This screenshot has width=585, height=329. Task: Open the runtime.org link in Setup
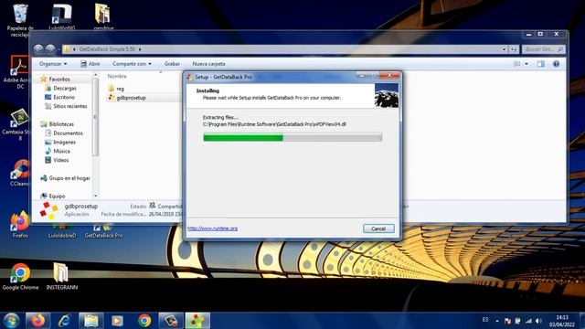212,228
